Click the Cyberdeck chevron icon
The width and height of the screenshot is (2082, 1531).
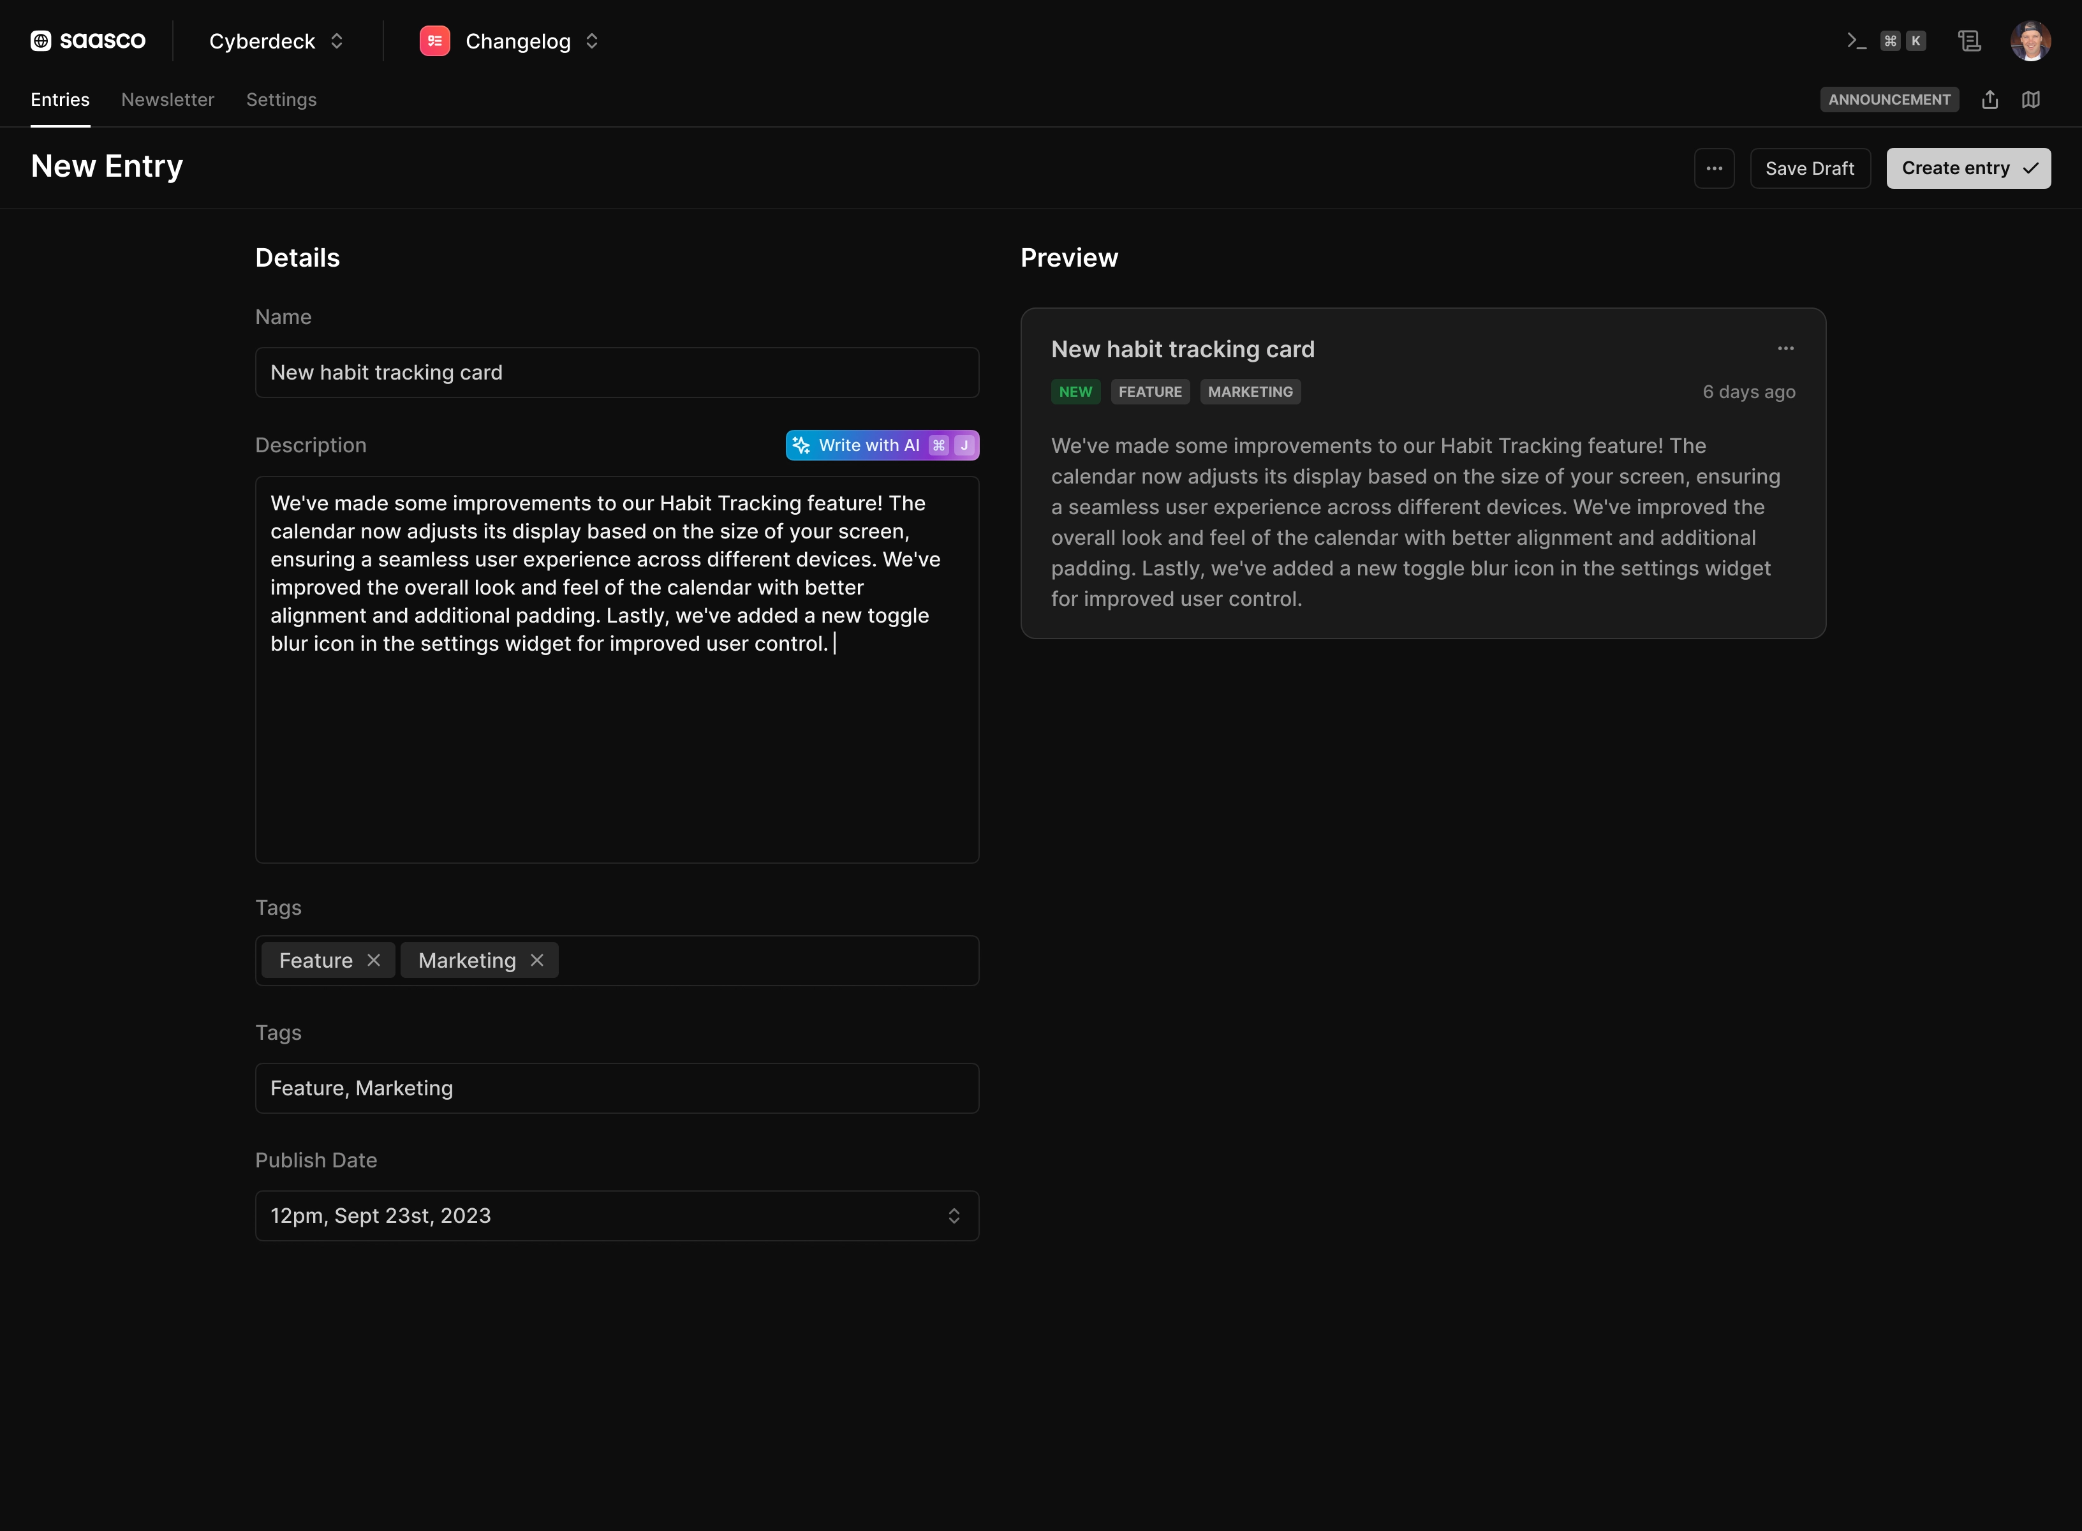point(336,41)
